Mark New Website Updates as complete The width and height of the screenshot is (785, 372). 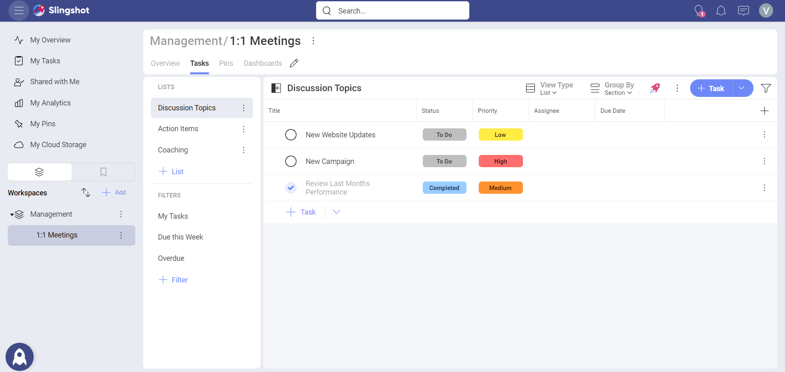[291, 134]
